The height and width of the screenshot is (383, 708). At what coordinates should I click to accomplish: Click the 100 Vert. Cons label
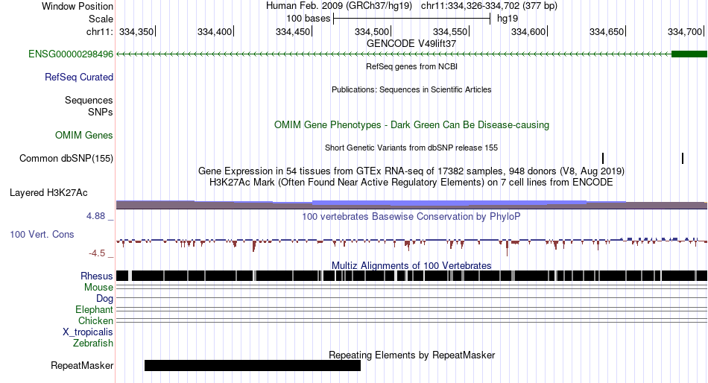tap(42, 235)
